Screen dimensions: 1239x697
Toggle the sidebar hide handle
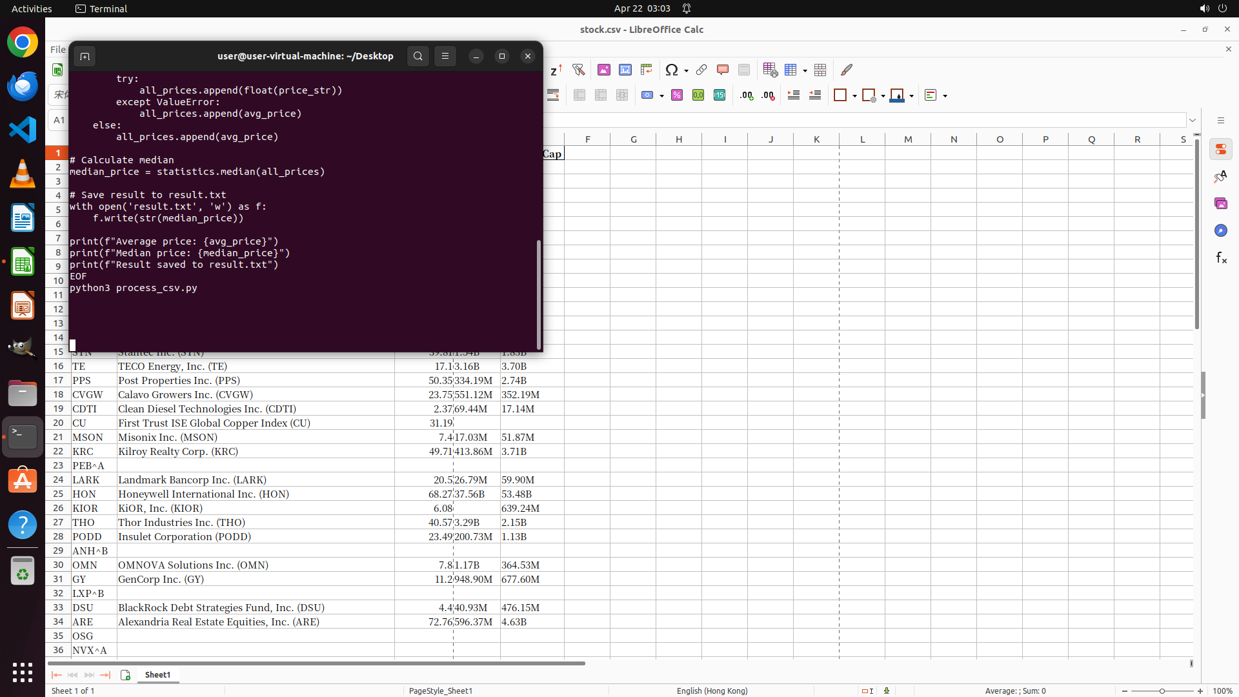pyautogui.click(x=1203, y=395)
